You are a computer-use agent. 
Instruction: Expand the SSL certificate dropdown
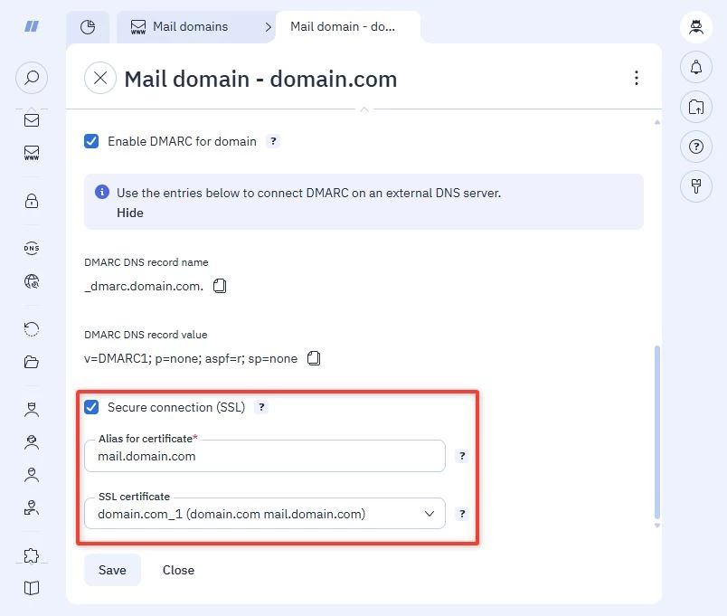(265, 514)
